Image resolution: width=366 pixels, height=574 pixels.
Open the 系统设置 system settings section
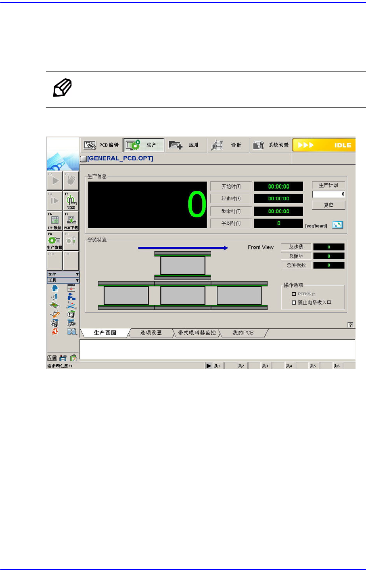[270, 145]
